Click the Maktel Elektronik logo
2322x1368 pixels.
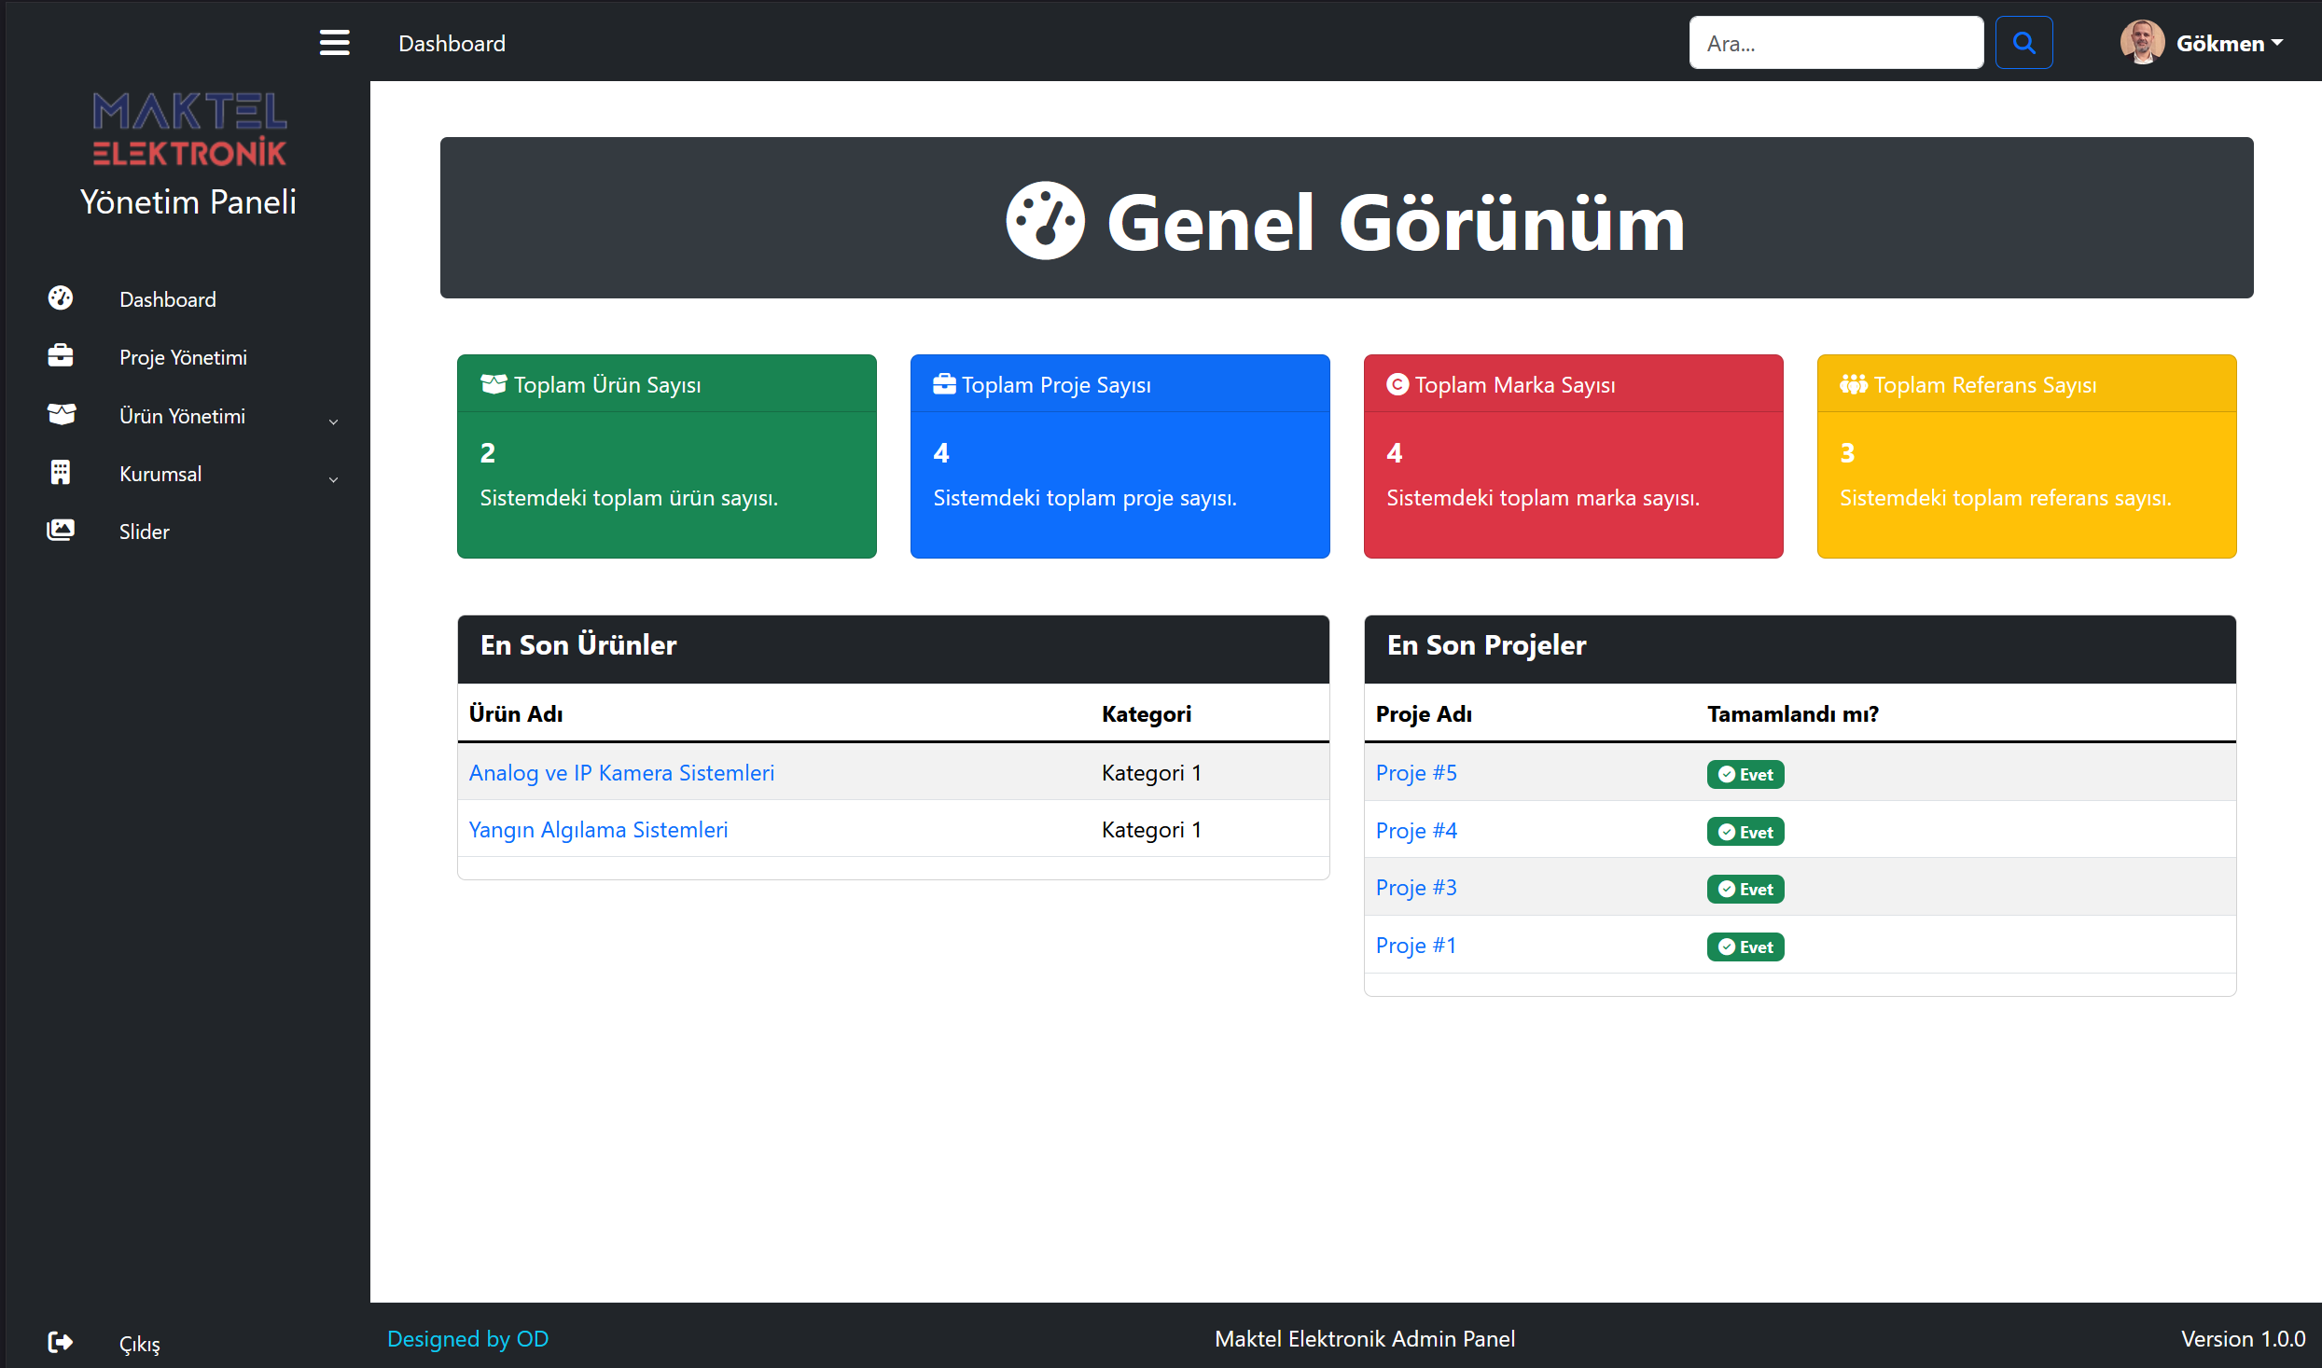(189, 130)
